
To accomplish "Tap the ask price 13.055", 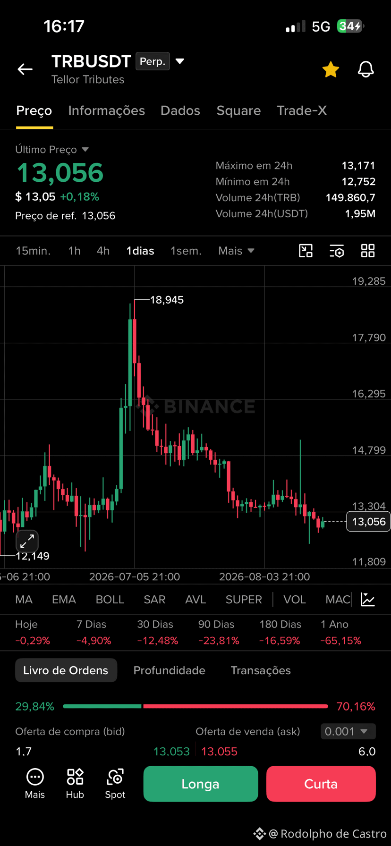I will pyautogui.click(x=220, y=752).
